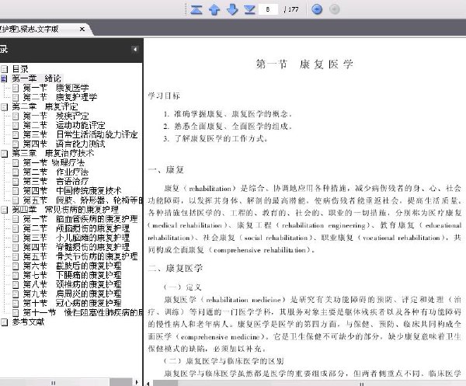The image size is (466, 386).
Task: Click the page number input field
Action: pos(269,9)
